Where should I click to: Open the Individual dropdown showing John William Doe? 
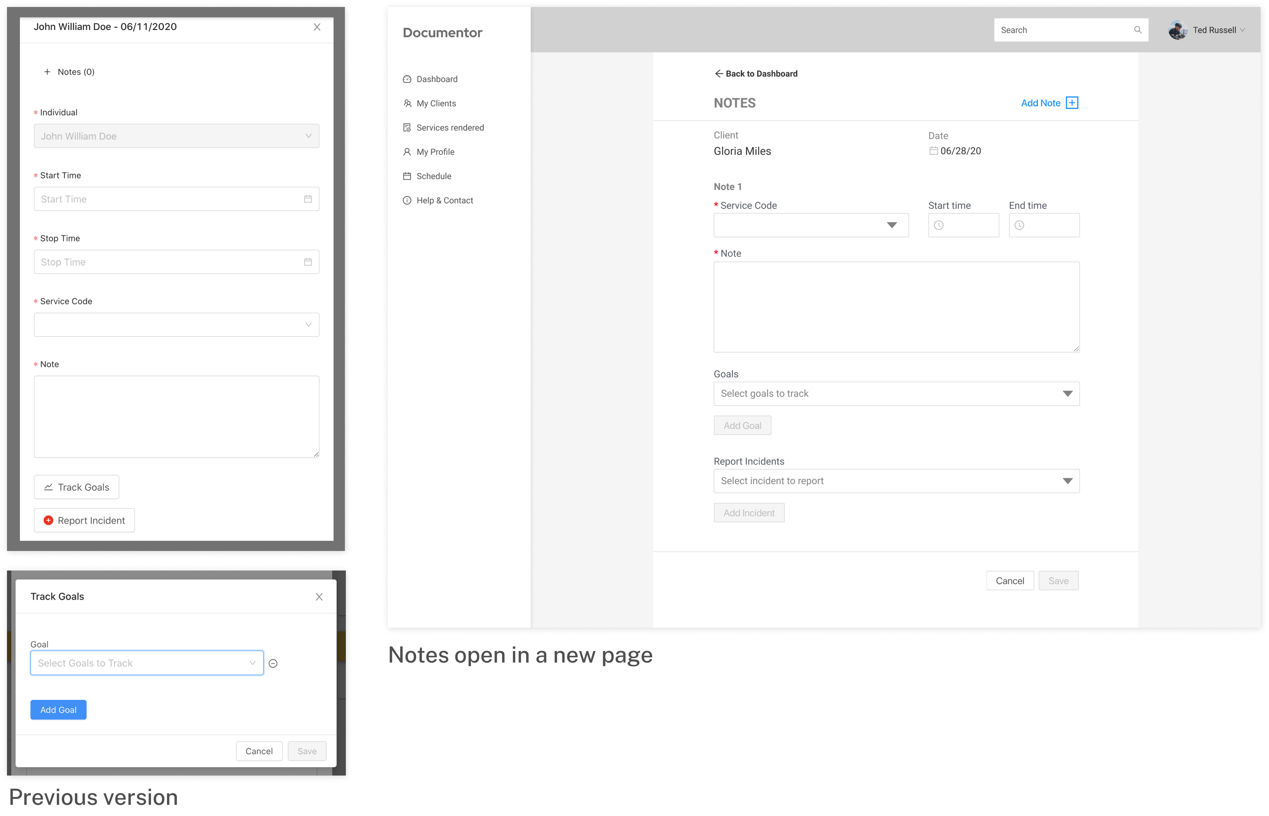pos(176,136)
